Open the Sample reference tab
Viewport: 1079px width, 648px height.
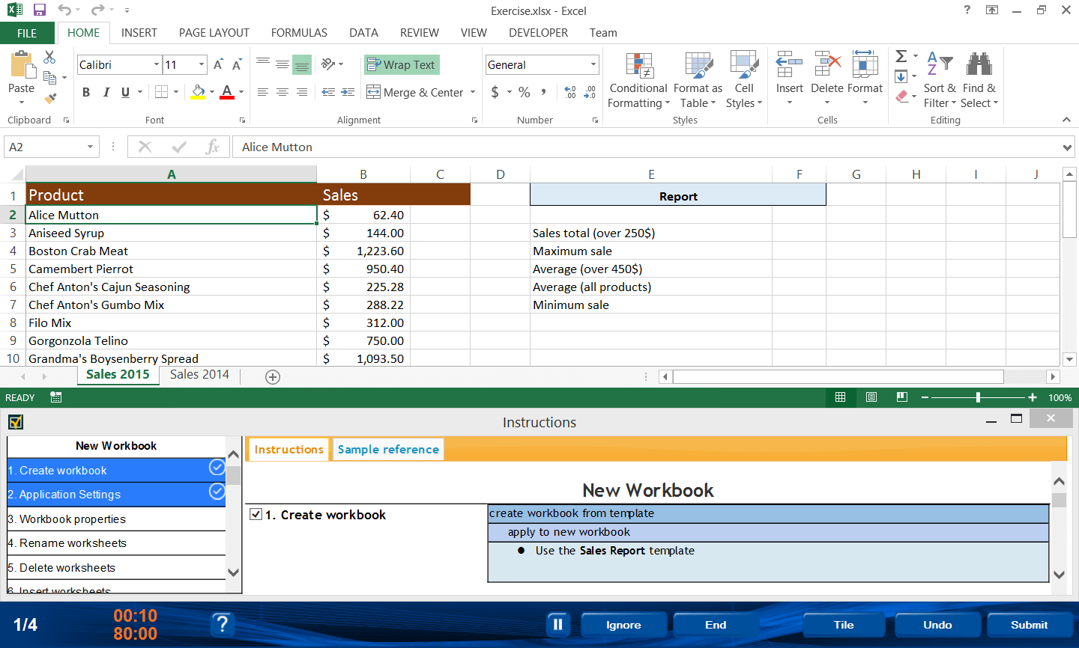click(x=388, y=449)
